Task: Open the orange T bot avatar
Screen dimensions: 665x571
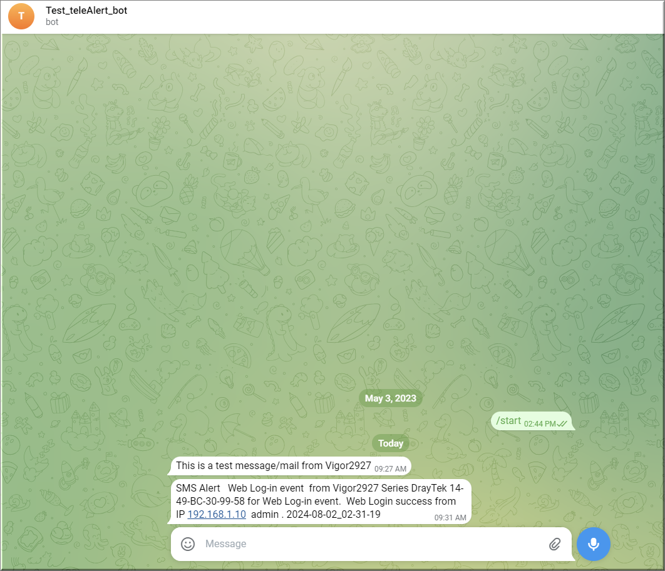Action: point(21,16)
